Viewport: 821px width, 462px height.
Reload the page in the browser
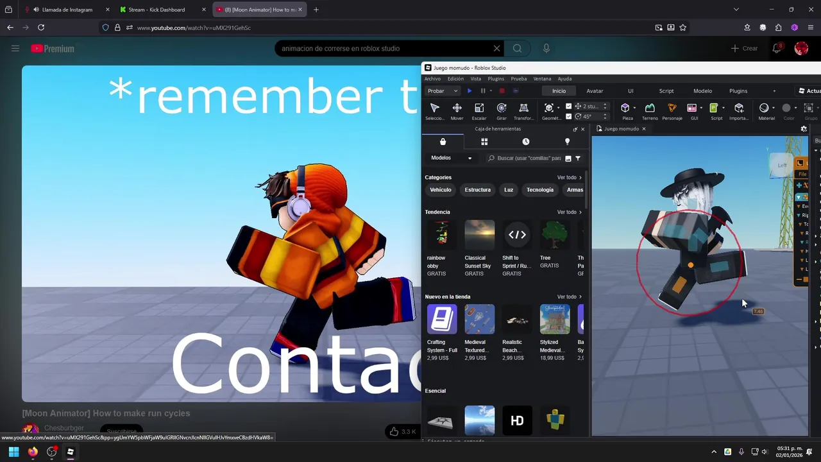[41, 28]
